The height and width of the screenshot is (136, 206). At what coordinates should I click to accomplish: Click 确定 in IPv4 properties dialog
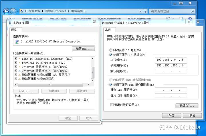[x=171, y=115]
